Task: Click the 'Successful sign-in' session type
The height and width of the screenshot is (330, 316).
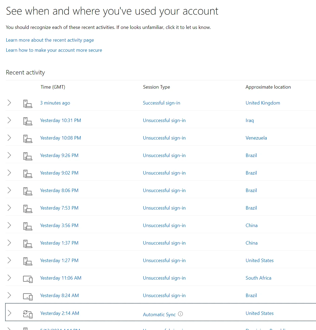Action: click(x=161, y=103)
